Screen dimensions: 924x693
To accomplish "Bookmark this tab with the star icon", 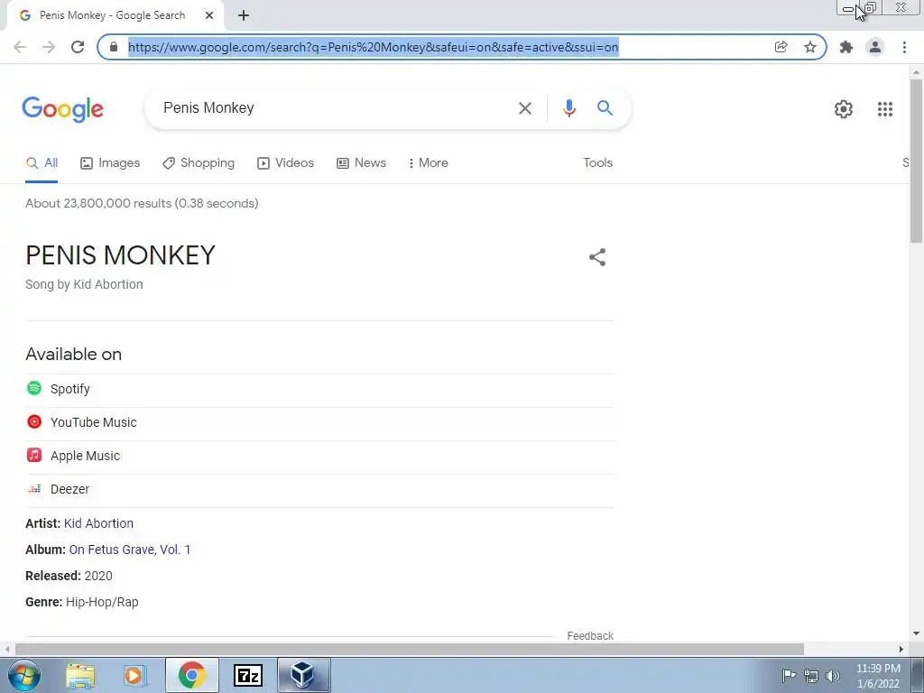I will (x=810, y=47).
